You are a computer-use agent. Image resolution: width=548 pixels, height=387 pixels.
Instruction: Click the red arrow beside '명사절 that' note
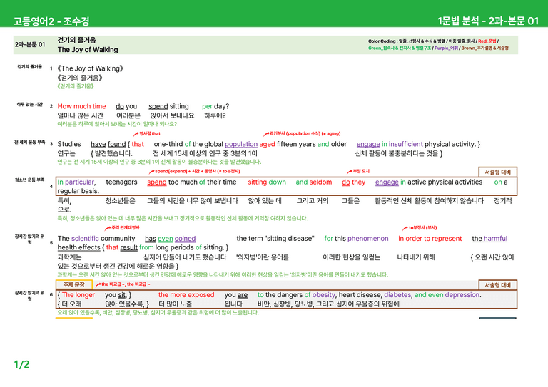click(x=136, y=134)
